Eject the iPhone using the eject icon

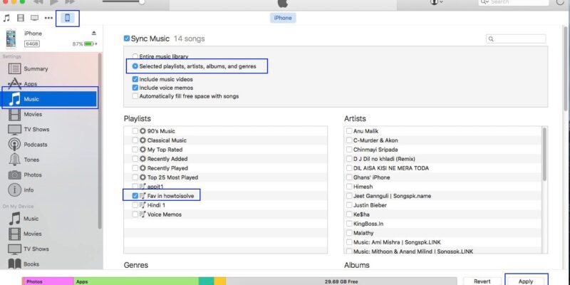[94, 33]
